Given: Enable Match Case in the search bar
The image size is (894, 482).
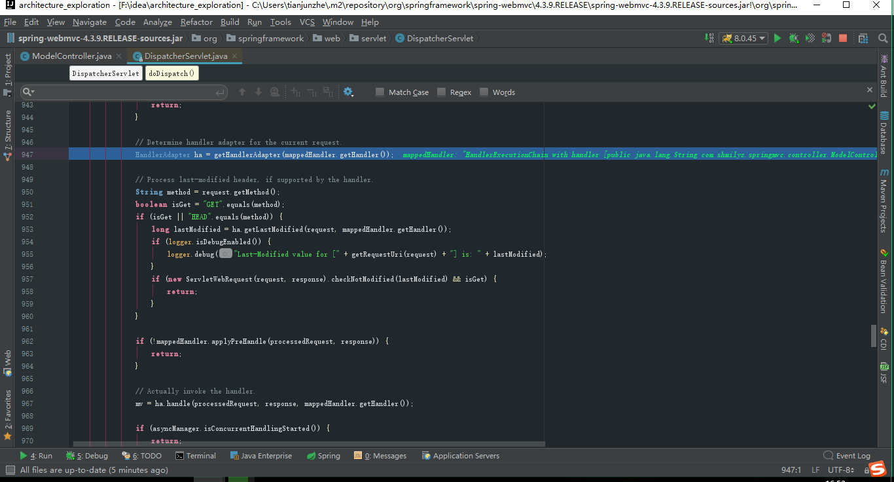Looking at the screenshot, I should pos(380,92).
